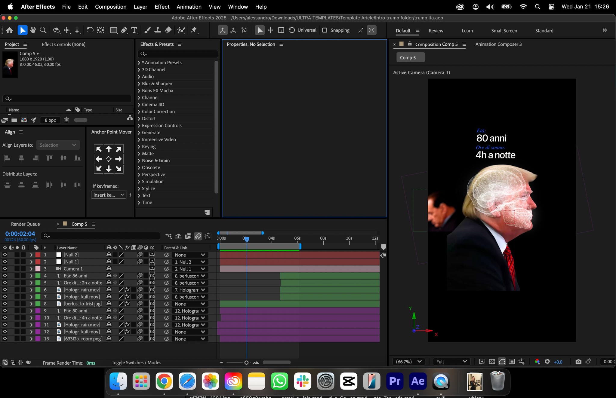Image resolution: width=616 pixels, height=398 pixels.
Task: Select the Zoom tool in toolbar
Action: (x=43, y=30)
